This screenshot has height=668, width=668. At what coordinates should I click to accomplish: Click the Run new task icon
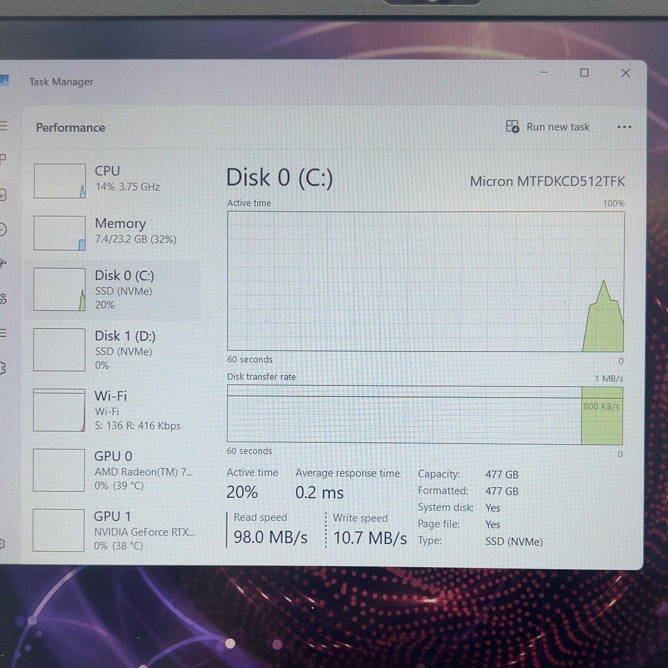(513, 126)
